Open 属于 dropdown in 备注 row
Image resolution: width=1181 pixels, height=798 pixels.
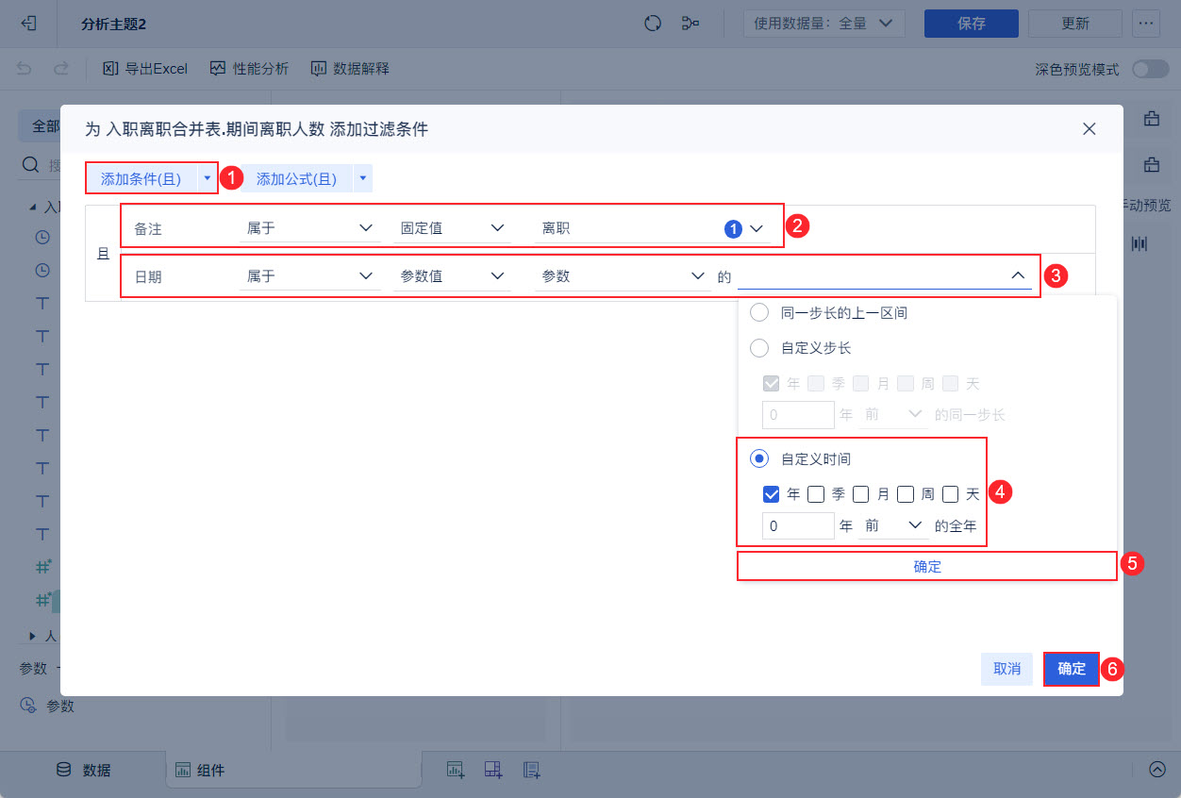tap(310, 228)
